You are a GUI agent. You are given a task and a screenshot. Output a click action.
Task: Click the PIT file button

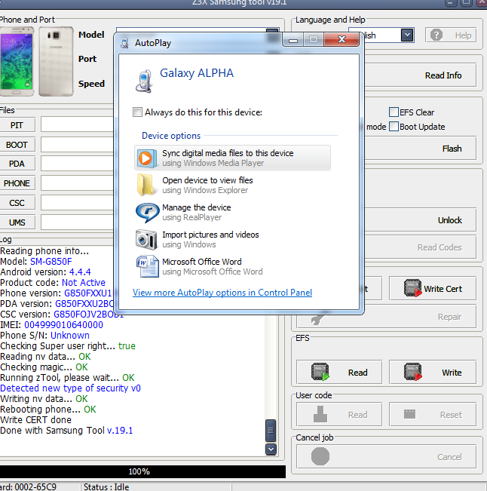[17, 125]
